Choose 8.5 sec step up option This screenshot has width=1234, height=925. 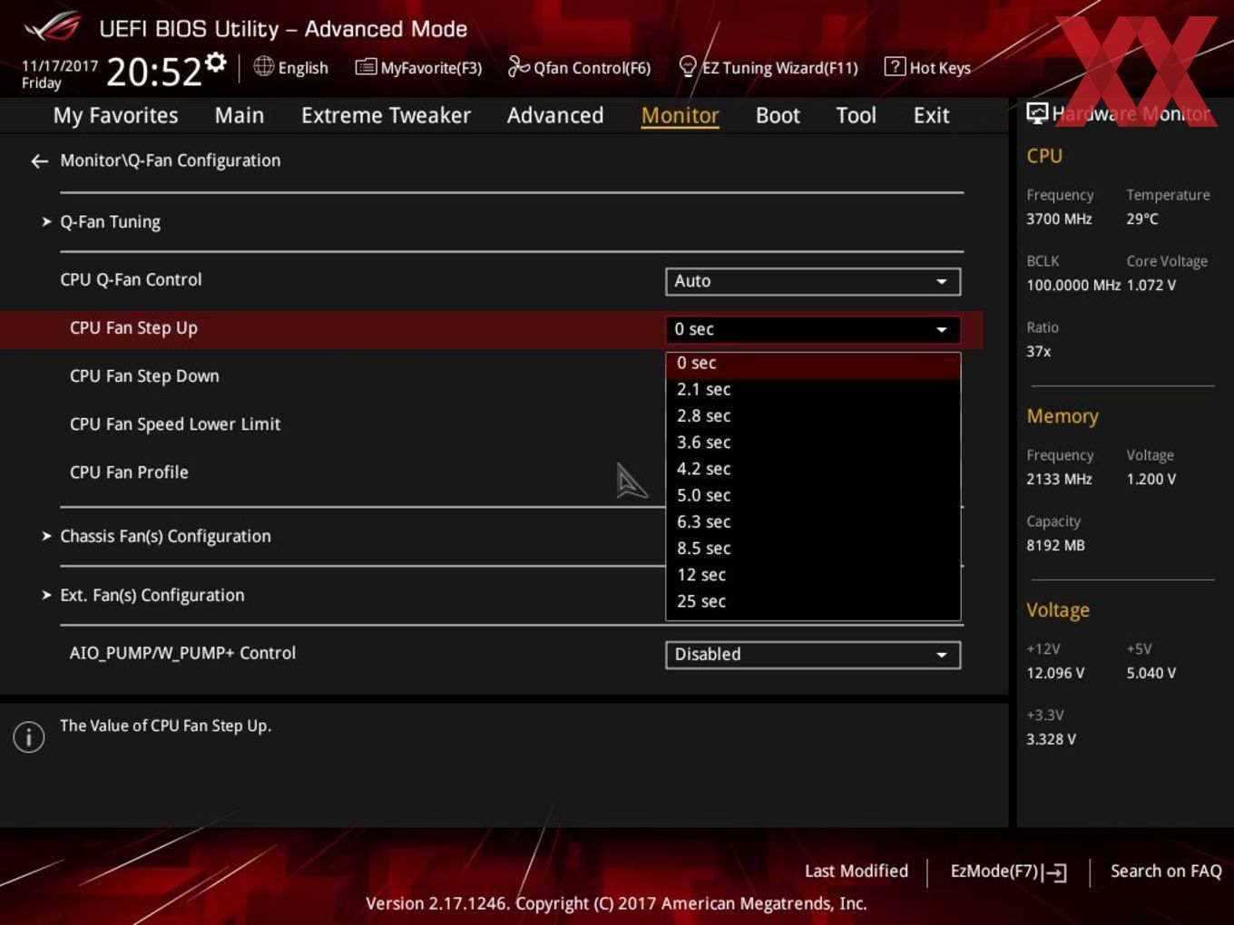(813, 548)
